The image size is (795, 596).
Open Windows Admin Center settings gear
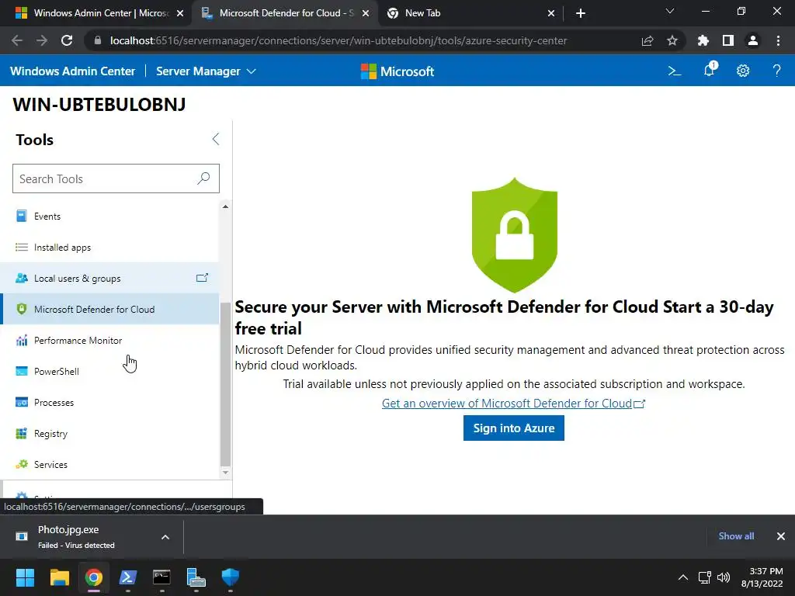pyautogui.click(x=743, y=71)
